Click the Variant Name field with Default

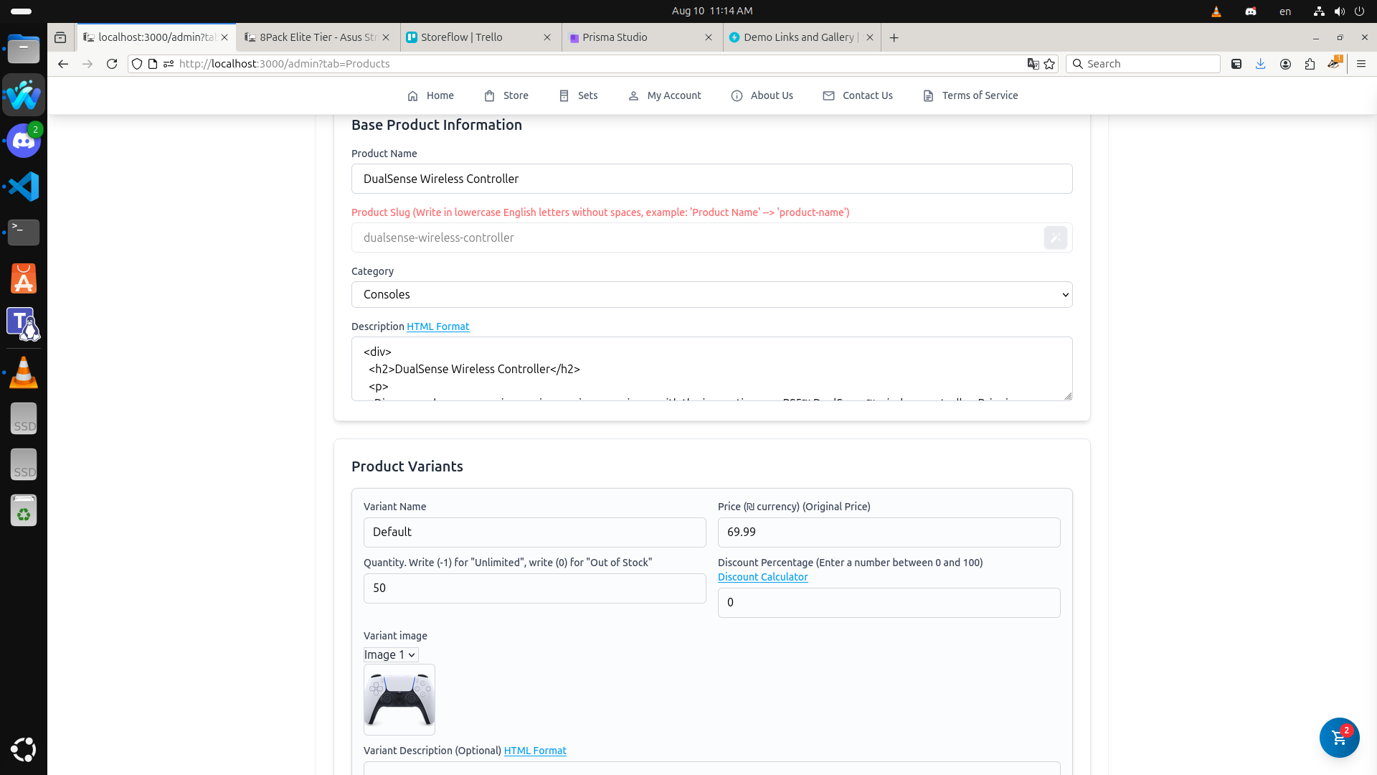[534, 532]
